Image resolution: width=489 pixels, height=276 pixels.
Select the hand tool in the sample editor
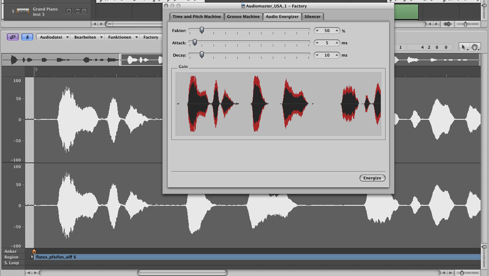click(x=475, y=47)
